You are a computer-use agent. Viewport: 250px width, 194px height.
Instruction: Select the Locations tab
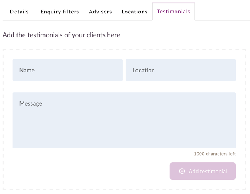pyautogui.click(x=135, y=12)
